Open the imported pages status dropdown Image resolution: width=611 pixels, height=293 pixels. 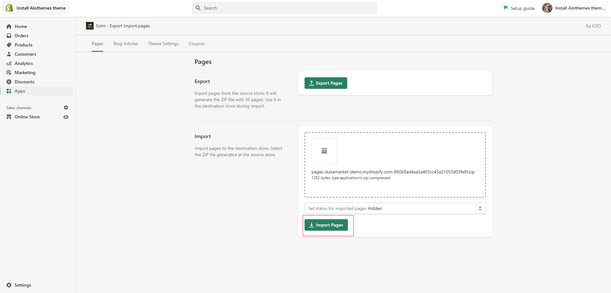[395, 208]
